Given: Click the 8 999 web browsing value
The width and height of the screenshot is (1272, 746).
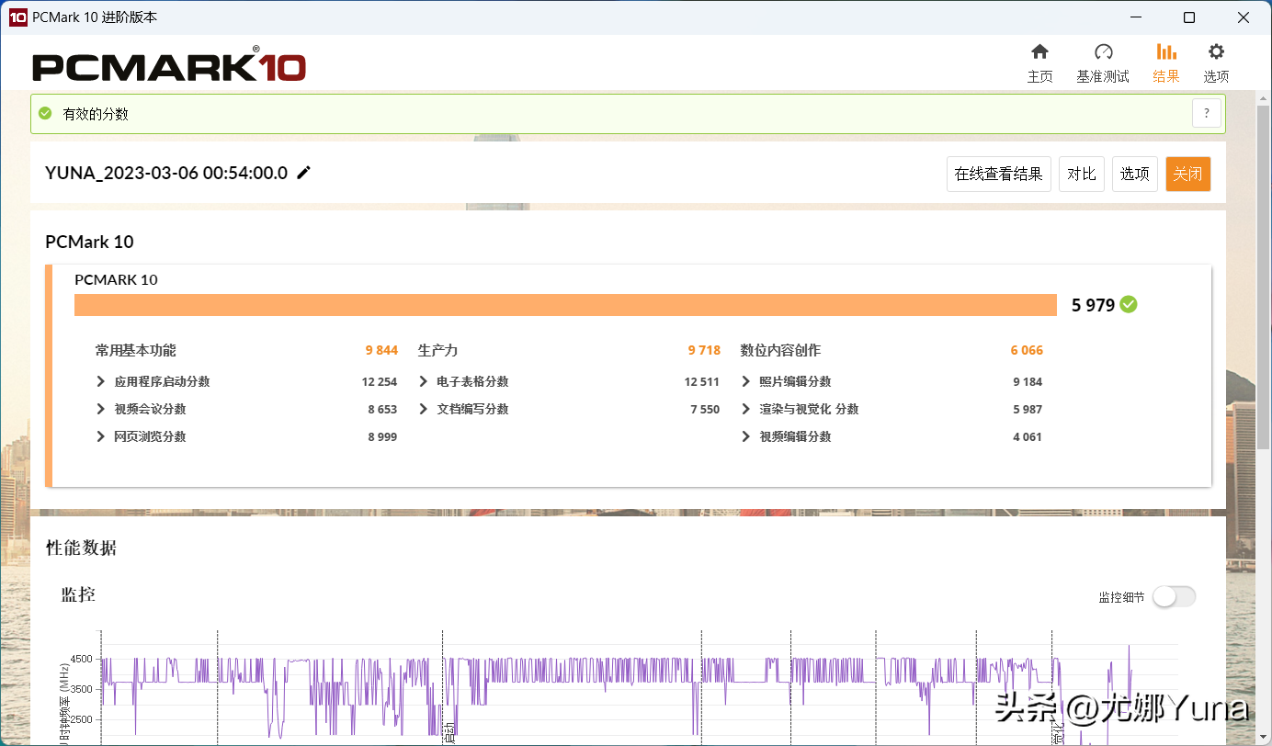Looking at the screenshot, I should click(382, 436).
